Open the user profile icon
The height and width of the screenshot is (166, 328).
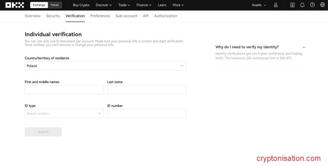pos(275,5)
